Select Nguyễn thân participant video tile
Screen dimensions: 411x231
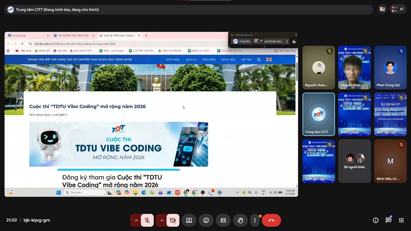click(x=354, y=68)
